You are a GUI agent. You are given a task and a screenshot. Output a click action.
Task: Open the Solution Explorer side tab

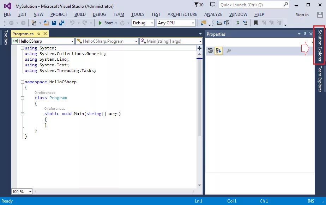point(320,46)
